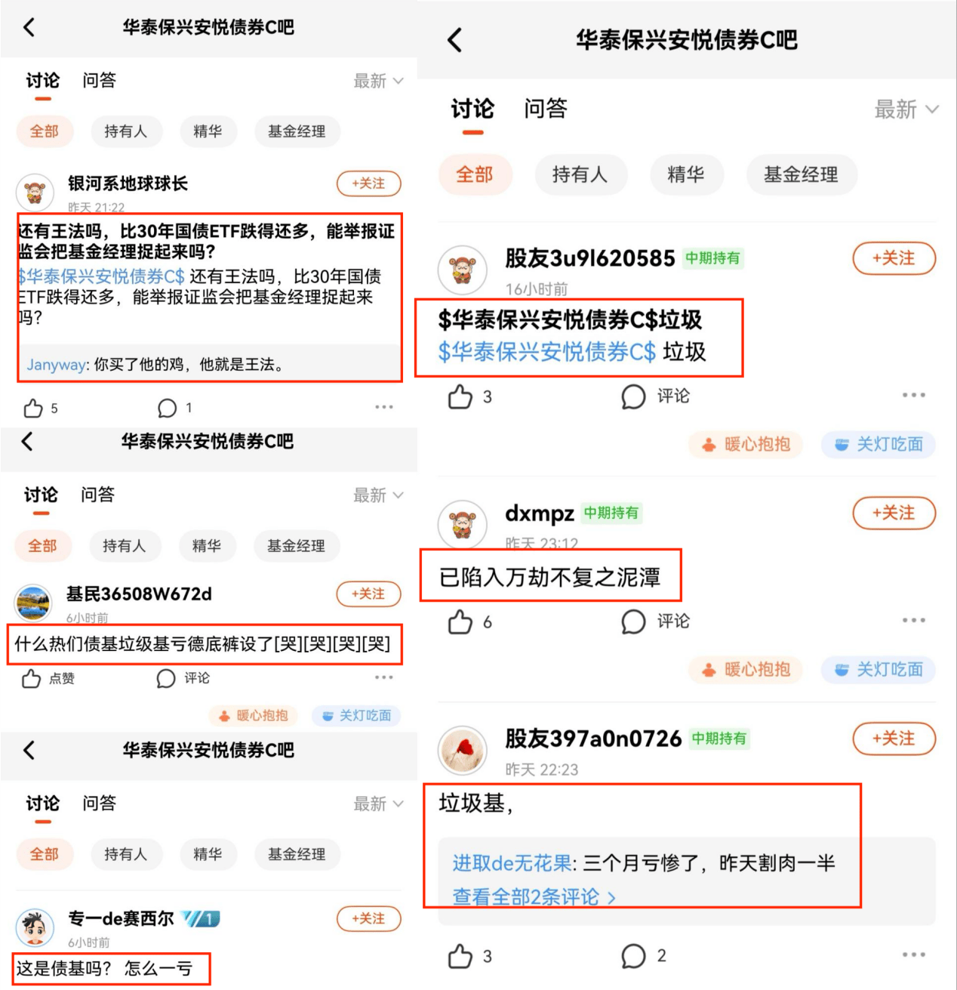
Task: Follow user 银河系地球球长
Action: click(368, 184)
